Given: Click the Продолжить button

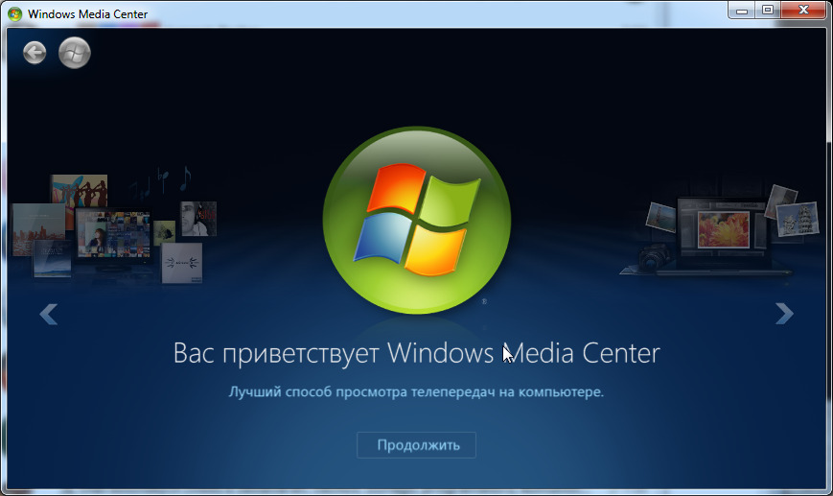Looking at the screenshot, I should pyautogui.click(x=416, y=445).
